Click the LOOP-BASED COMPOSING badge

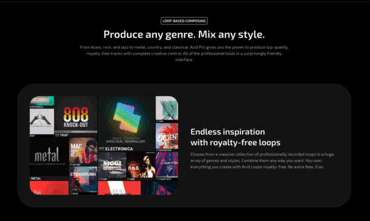pos(184,21)
